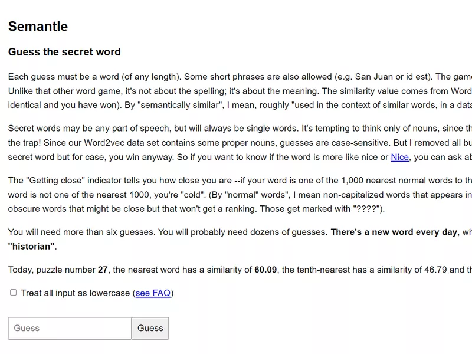Click bold text 'There's a new word every day'
Viewport: 472px width, 354px height.
pyautogui.click(x=394, y=232)
